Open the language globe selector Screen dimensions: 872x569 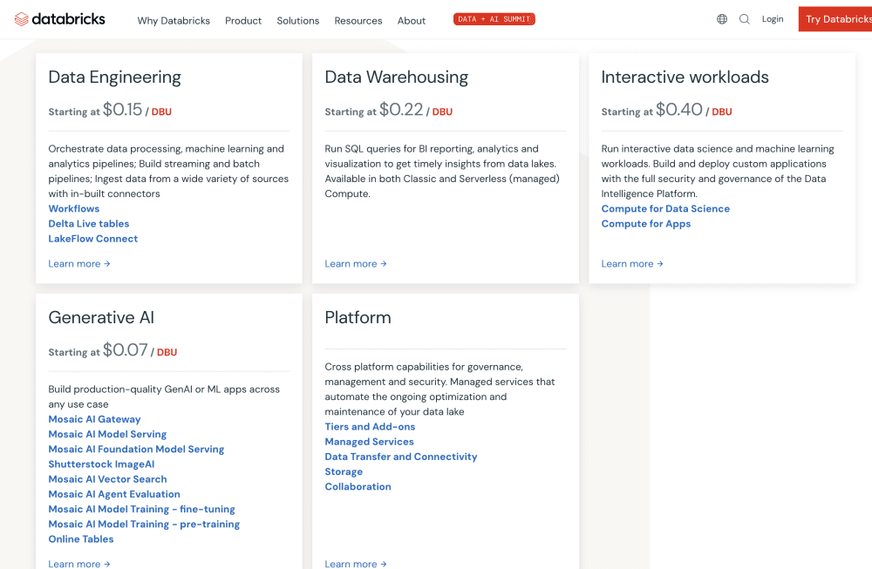click(722, 19)
